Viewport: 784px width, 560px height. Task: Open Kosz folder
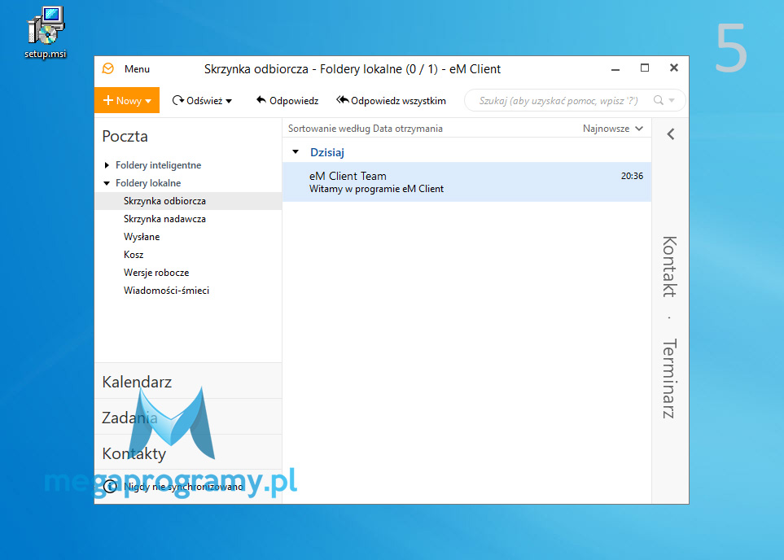click(134, 255)
